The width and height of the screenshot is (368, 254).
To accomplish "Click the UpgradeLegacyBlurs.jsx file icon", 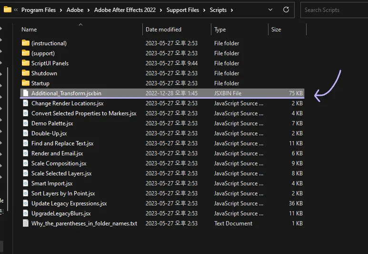I will coord(26,213).
